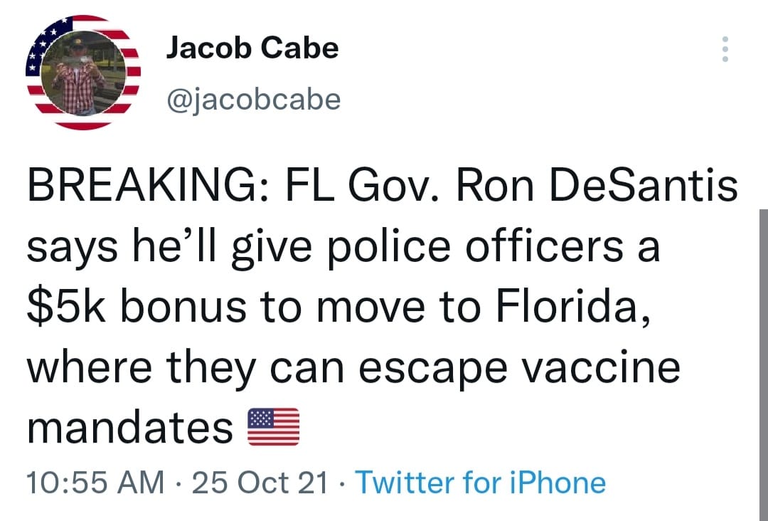768x521 pixels.
Task: Click the 10:55 AM timestamp
Action: click(95, 483)
